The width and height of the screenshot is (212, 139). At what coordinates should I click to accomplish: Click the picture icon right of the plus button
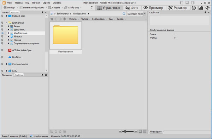(140, 132)
